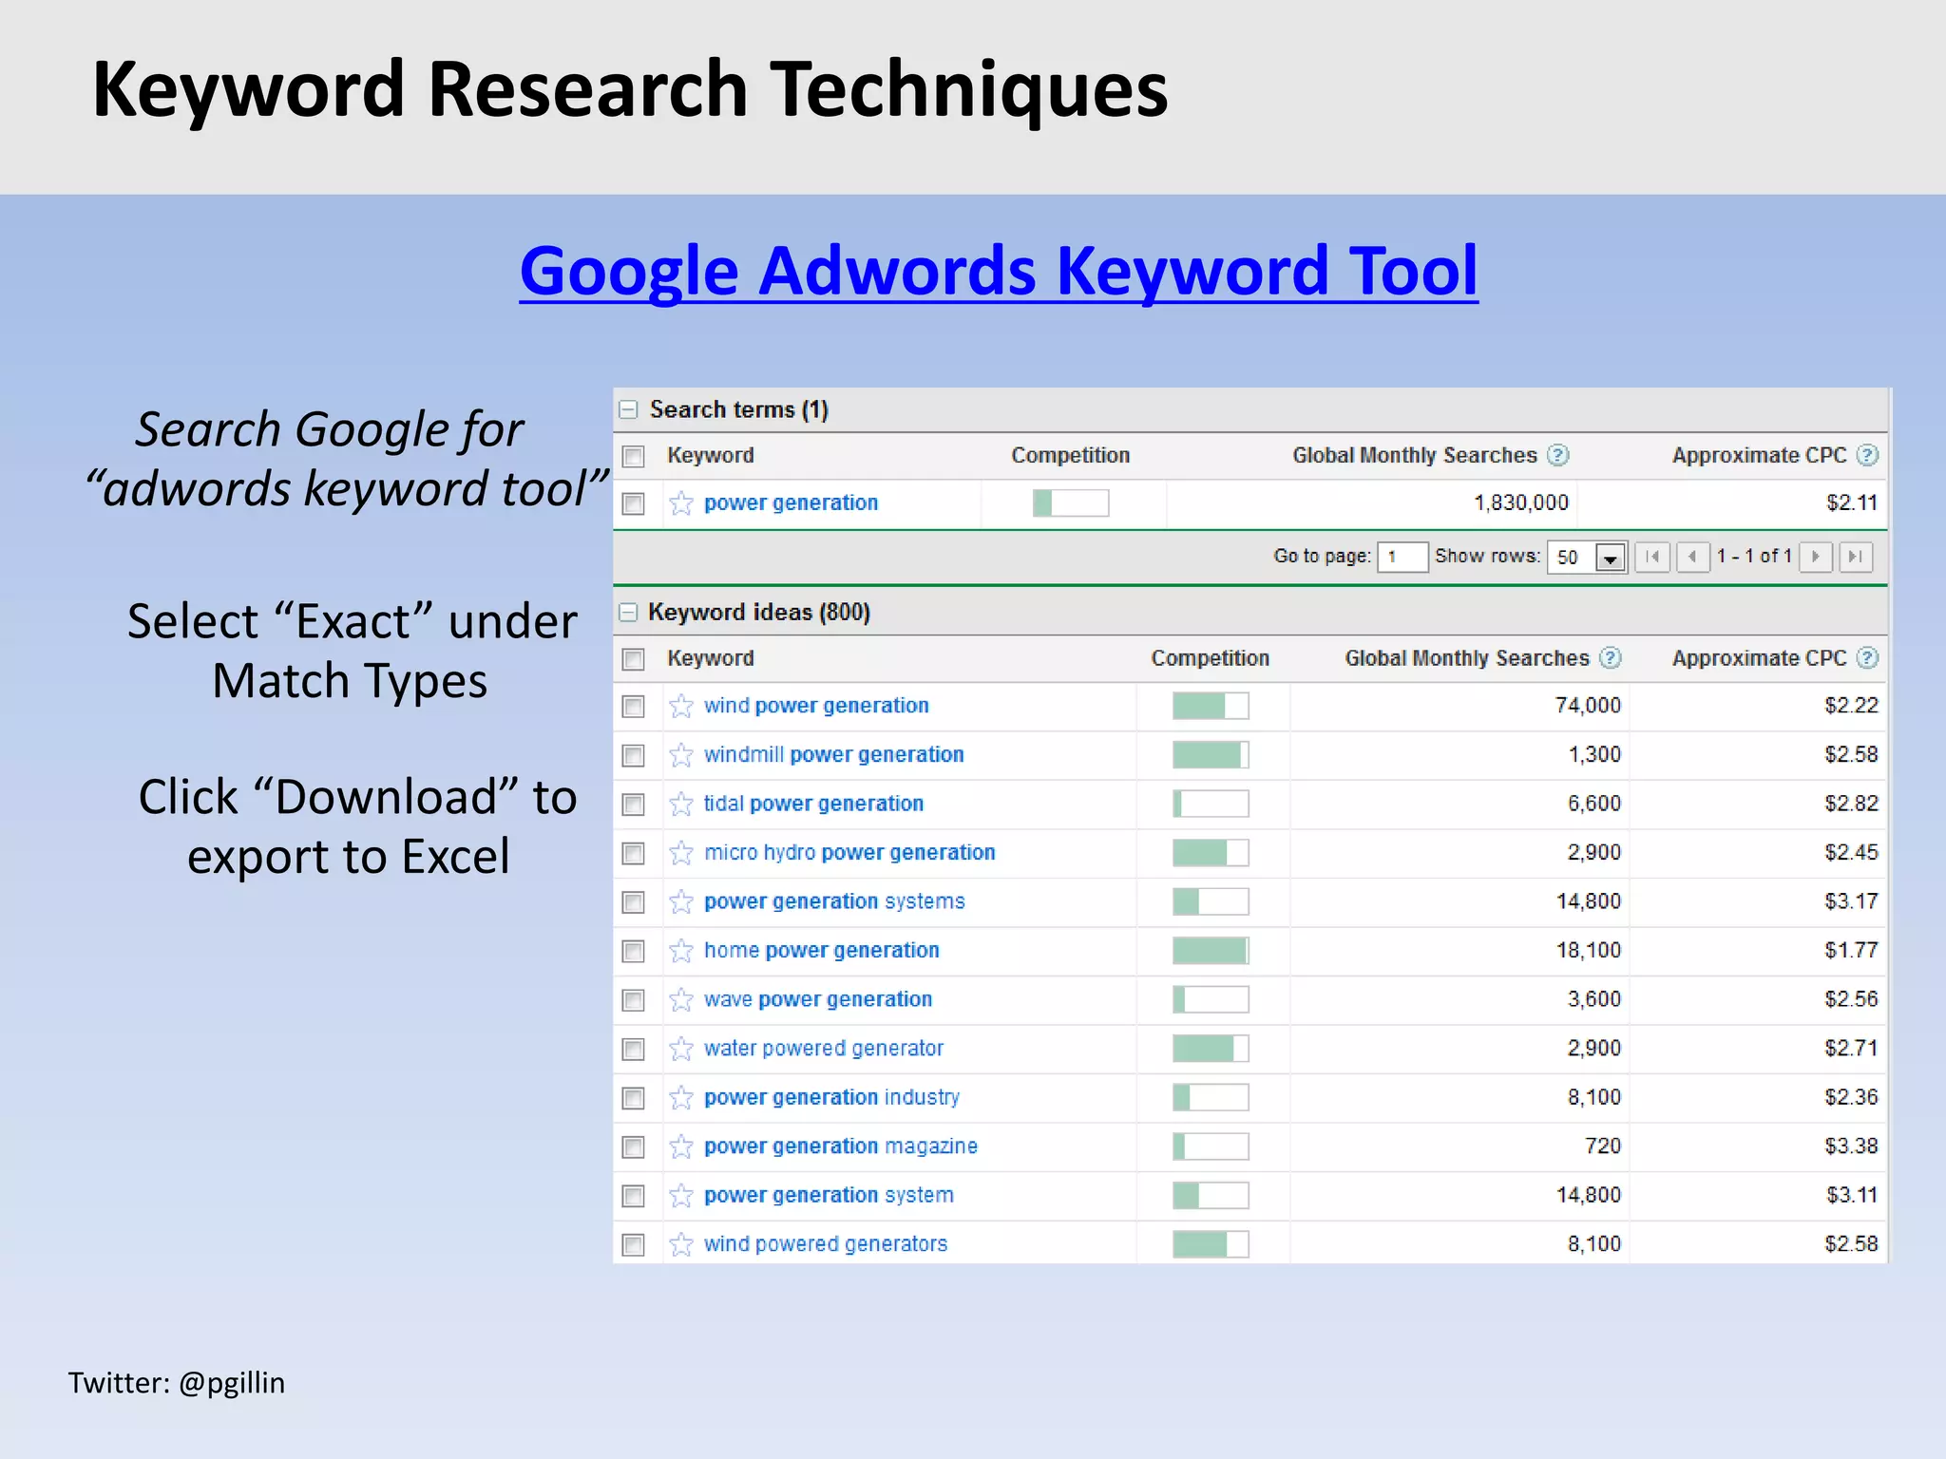Check the 'wind powered generators' row
Viewport: 1946px width, 1459px height.
click(633, 1245)
